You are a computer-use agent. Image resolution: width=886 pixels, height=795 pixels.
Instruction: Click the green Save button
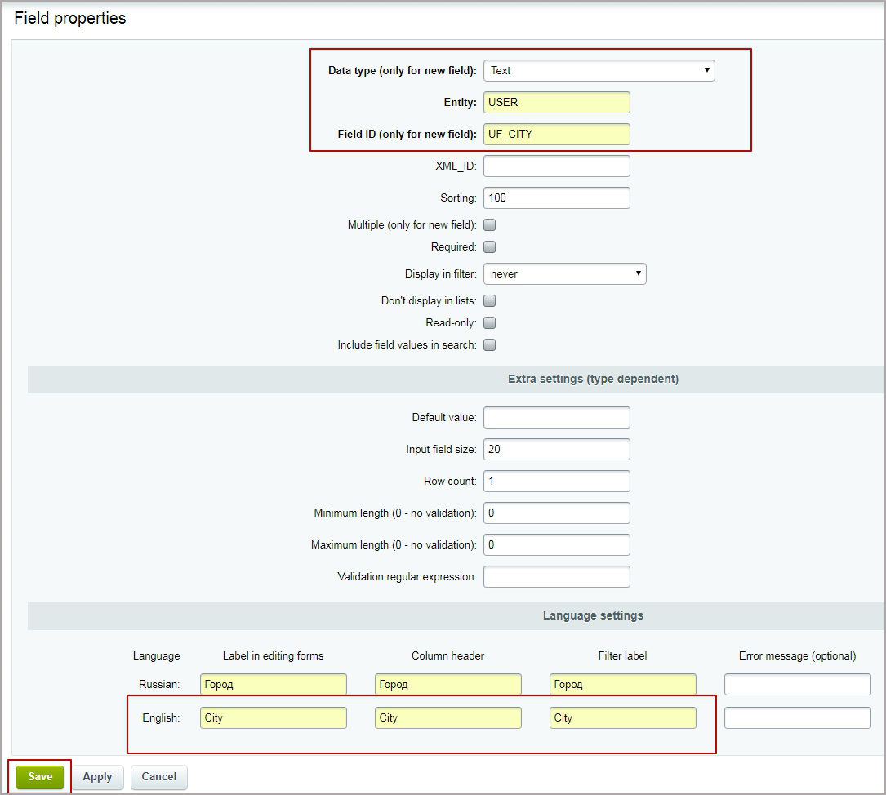[x=39, y=777]
